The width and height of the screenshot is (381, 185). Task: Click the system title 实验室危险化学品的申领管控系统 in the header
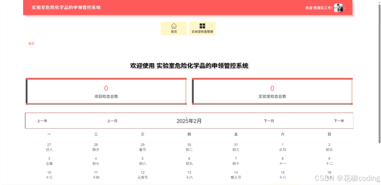pyautogui.click(x=66, y=7)
